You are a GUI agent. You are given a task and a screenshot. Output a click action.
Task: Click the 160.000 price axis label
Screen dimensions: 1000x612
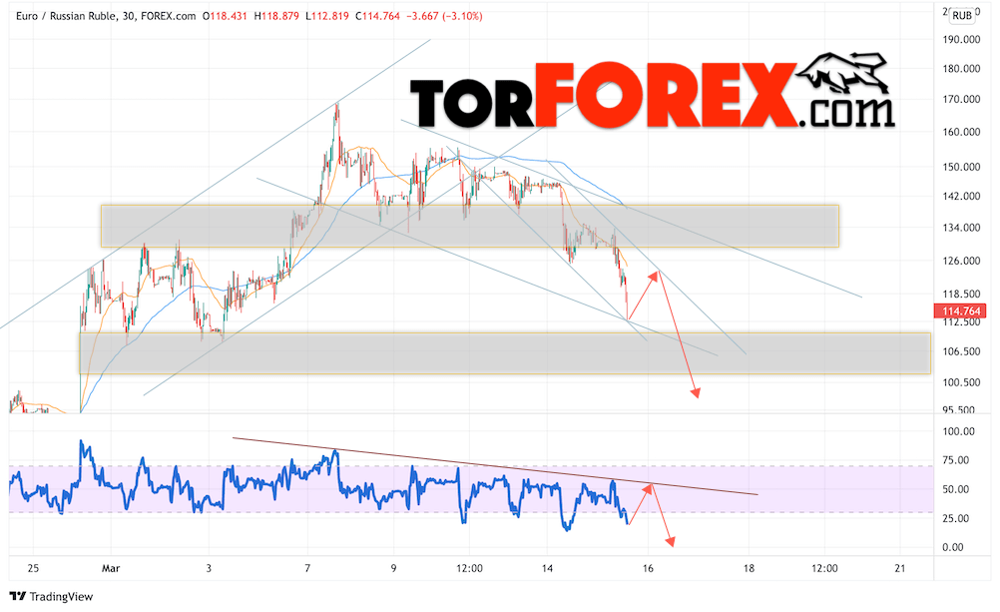coord(961,132)
